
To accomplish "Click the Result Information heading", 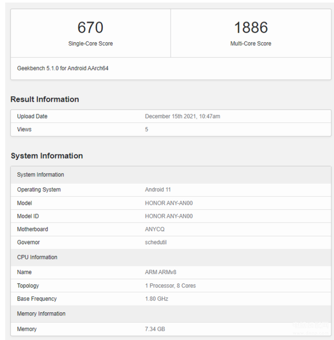I will pos(45,99).
